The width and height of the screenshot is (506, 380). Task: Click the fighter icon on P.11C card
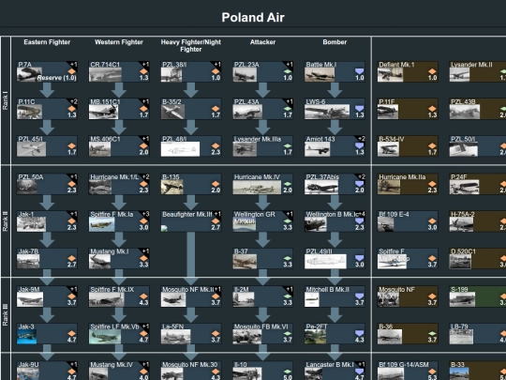71,109
